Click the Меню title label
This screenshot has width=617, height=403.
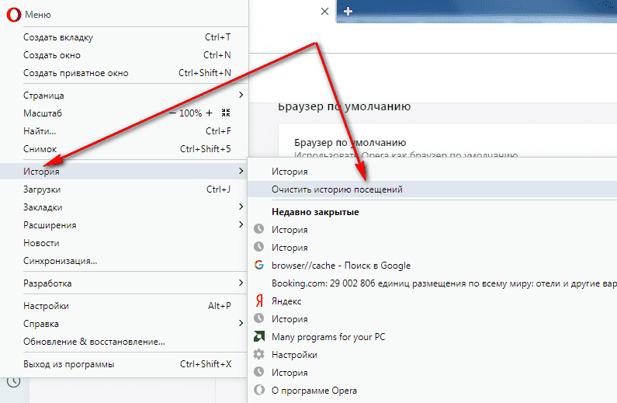pyautogui.click(x=38, y=15)
